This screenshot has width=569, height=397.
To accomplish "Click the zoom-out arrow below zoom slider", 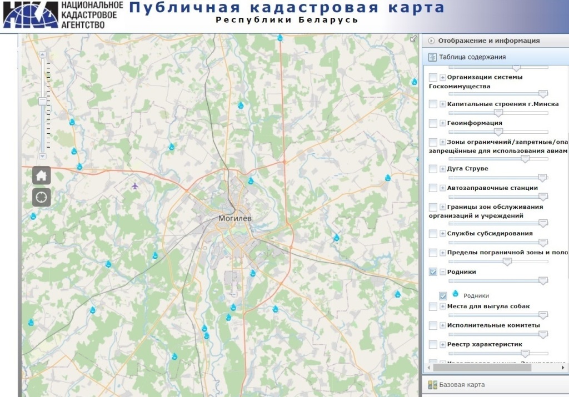I will pyautogui.click(x=42, y=156).
